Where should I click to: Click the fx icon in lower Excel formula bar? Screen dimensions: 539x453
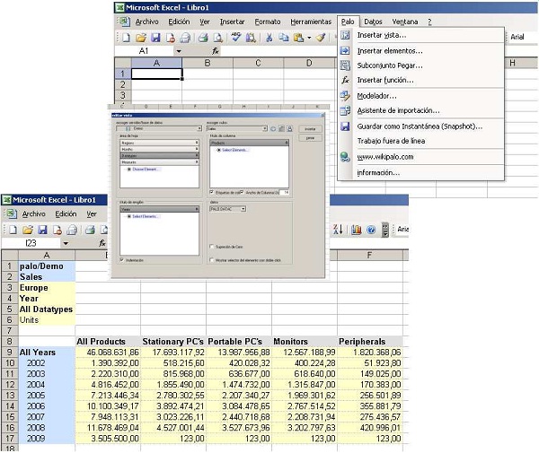point(102,243)
